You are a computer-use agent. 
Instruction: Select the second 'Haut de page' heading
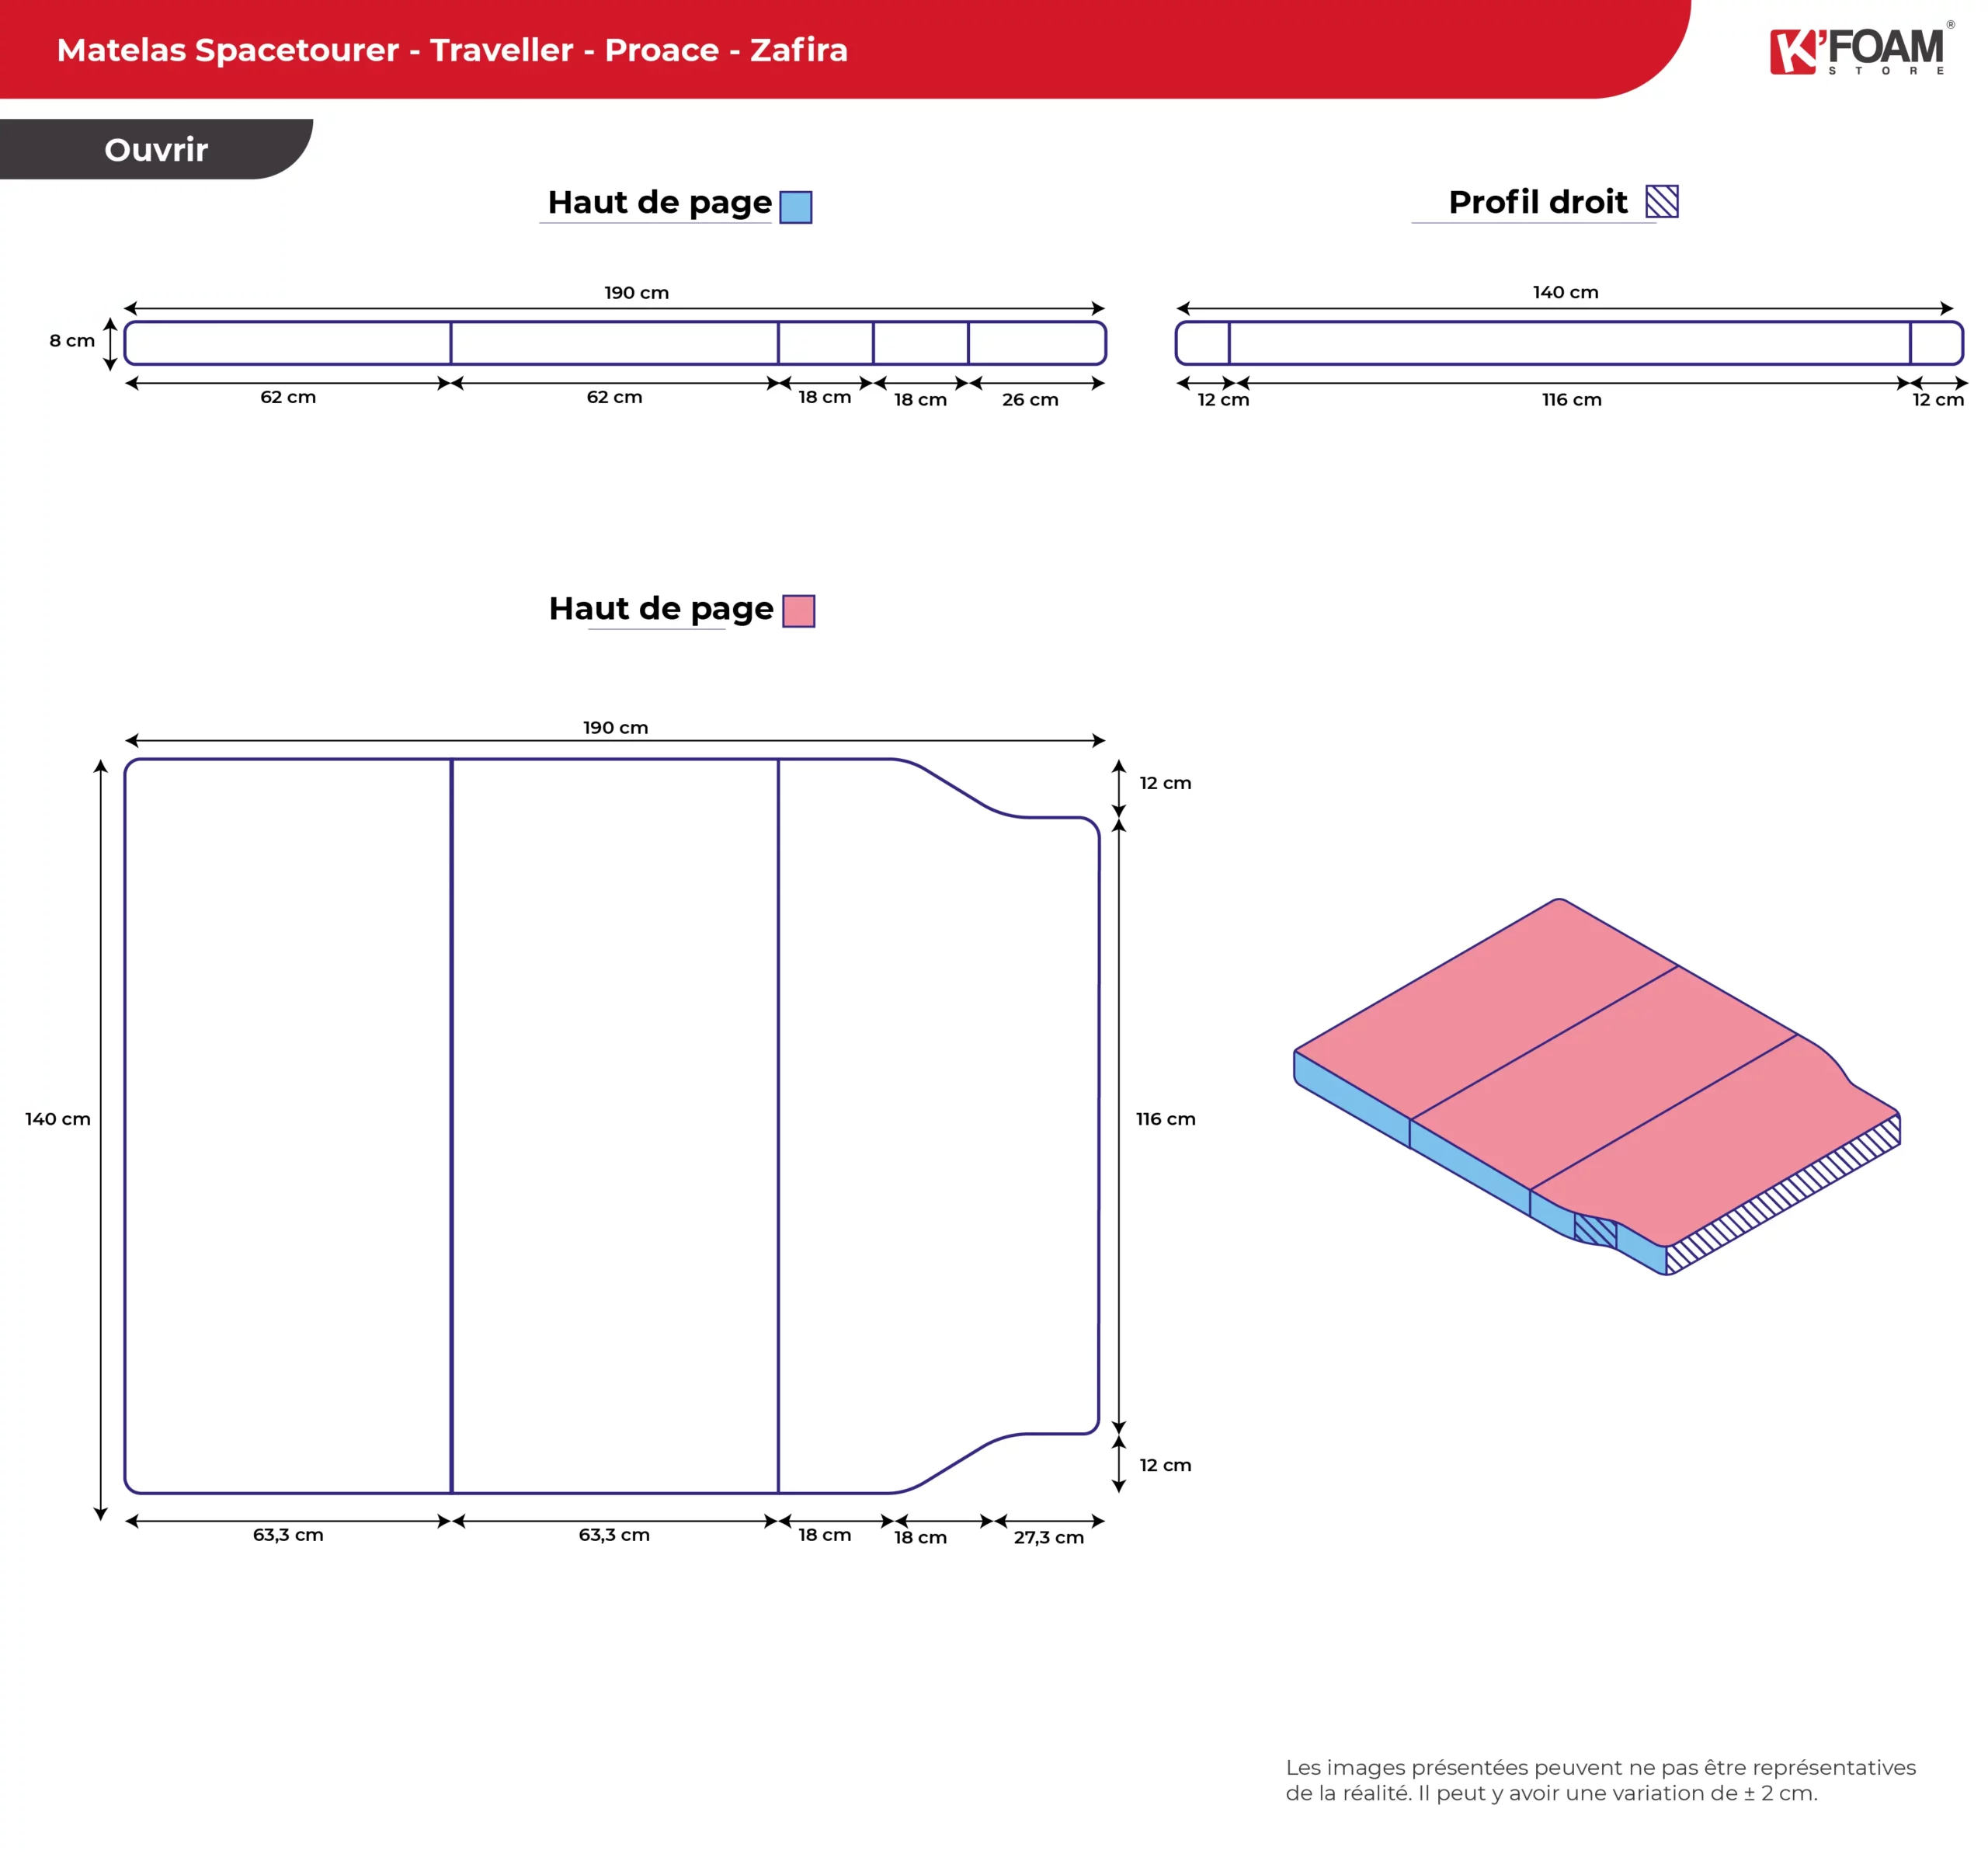tap(659, 608)
